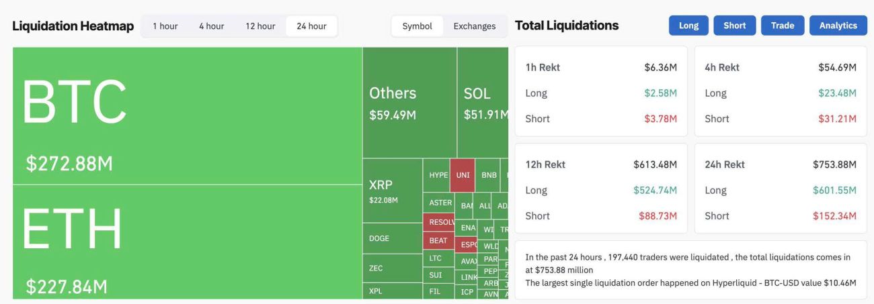Click the BTC heatmap tile

pos(187,115)
